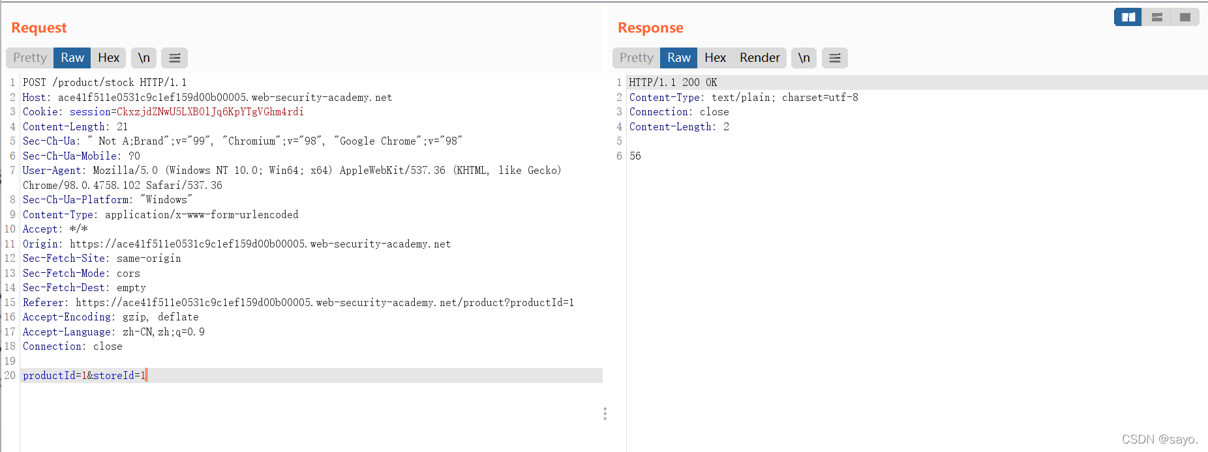Open Hex tab in Response panel
1208x452 pixels.
(715, 58)
